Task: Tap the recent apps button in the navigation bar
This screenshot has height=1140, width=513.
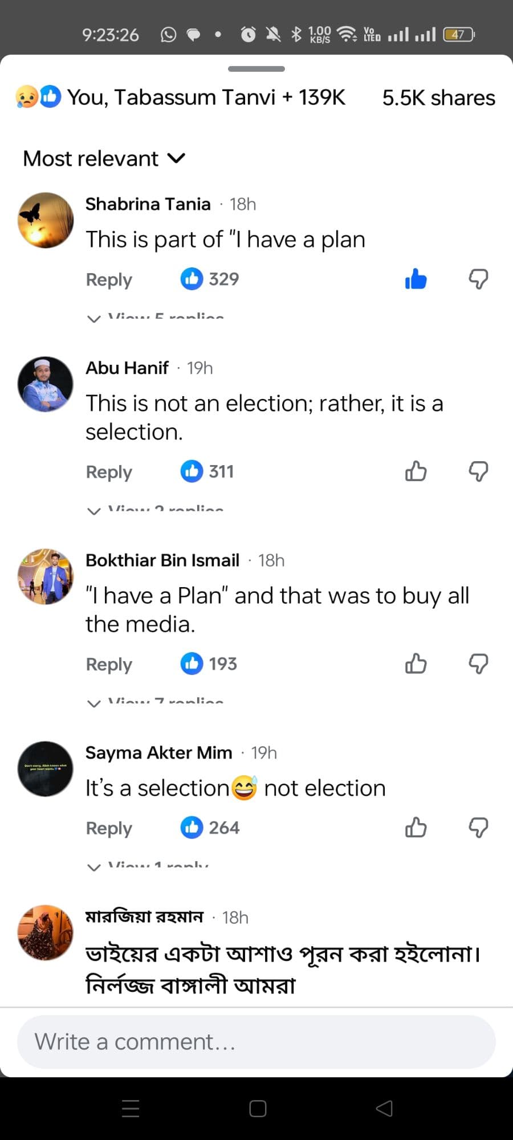Action: (x=130, y=1108)
